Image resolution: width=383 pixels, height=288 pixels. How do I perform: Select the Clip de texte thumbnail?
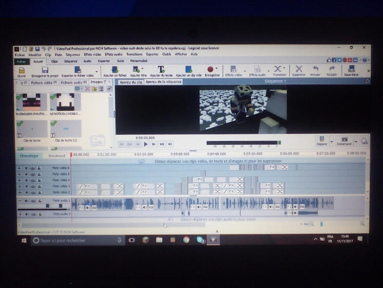click(x=31, y=128)
